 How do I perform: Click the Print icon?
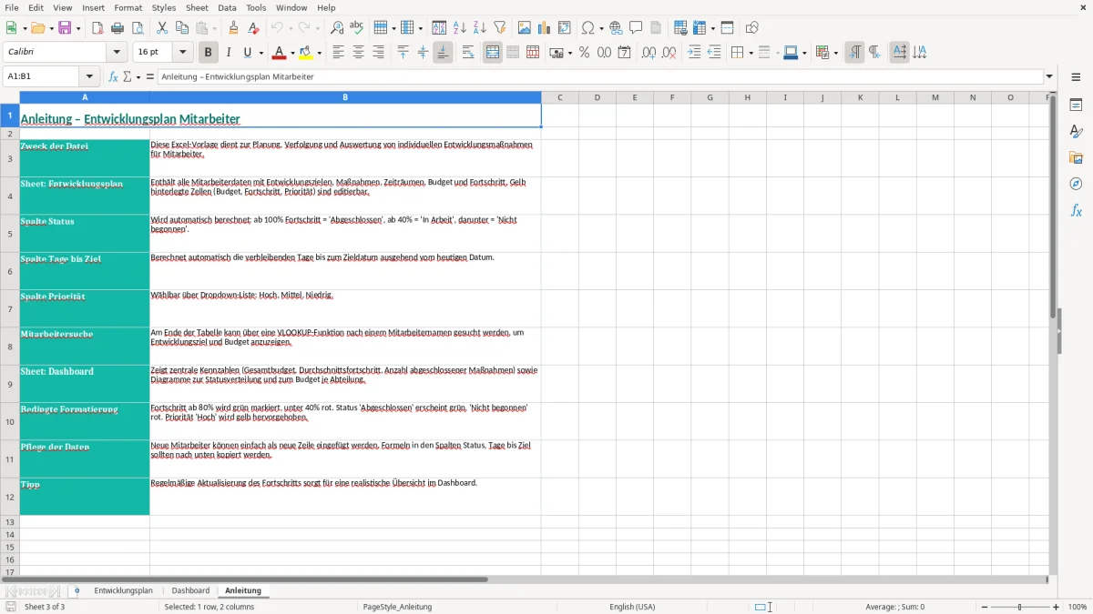coord(117,28)
